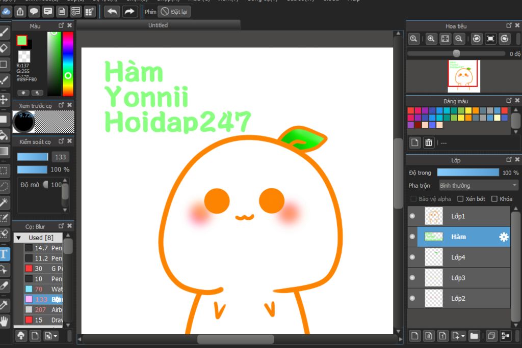The height and width of the screenshot is (348, 522).
Task: Pop out the Màu panel
Action: coord(61,25)
